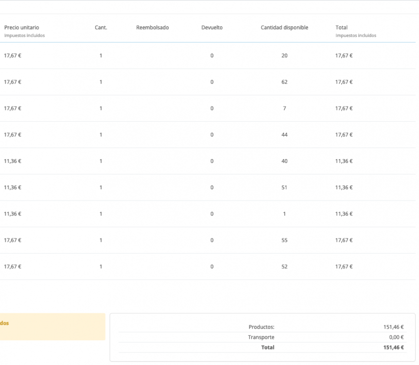Click the Reembolsado column header
The height and width of the screenshot is (365, 419).
pyautogui.click(x=153, y=28)
